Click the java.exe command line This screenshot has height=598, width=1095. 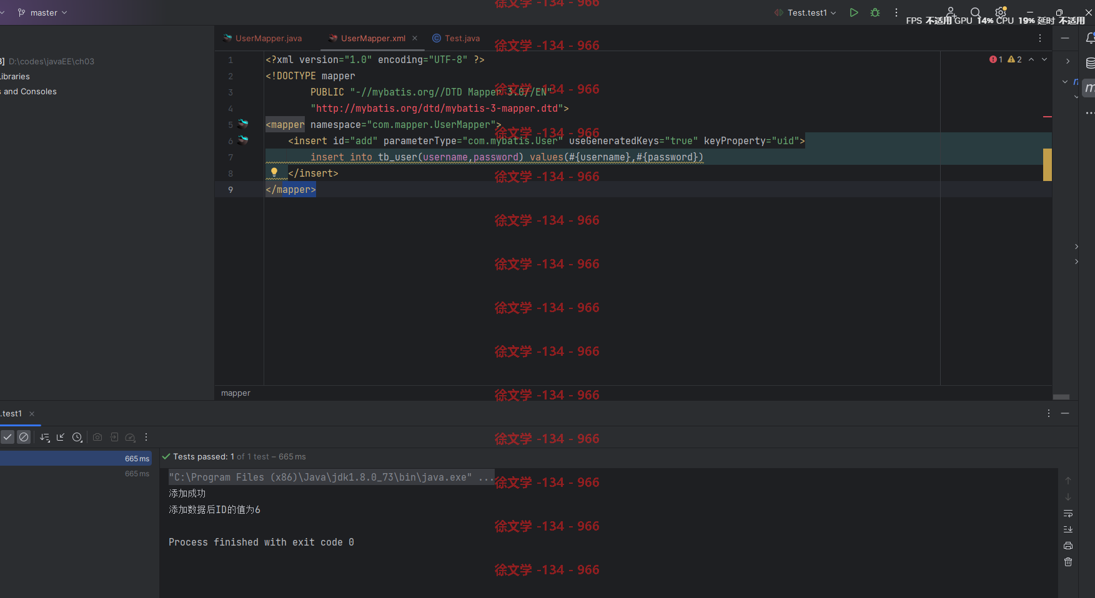tap(331, 477)
